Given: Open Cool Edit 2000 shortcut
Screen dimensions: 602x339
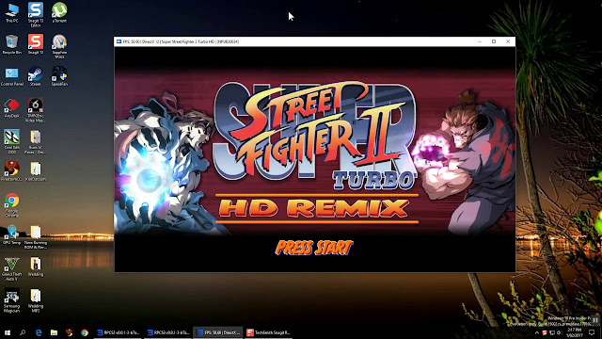Looking at the screenshot, I should (x=12, y=141).
